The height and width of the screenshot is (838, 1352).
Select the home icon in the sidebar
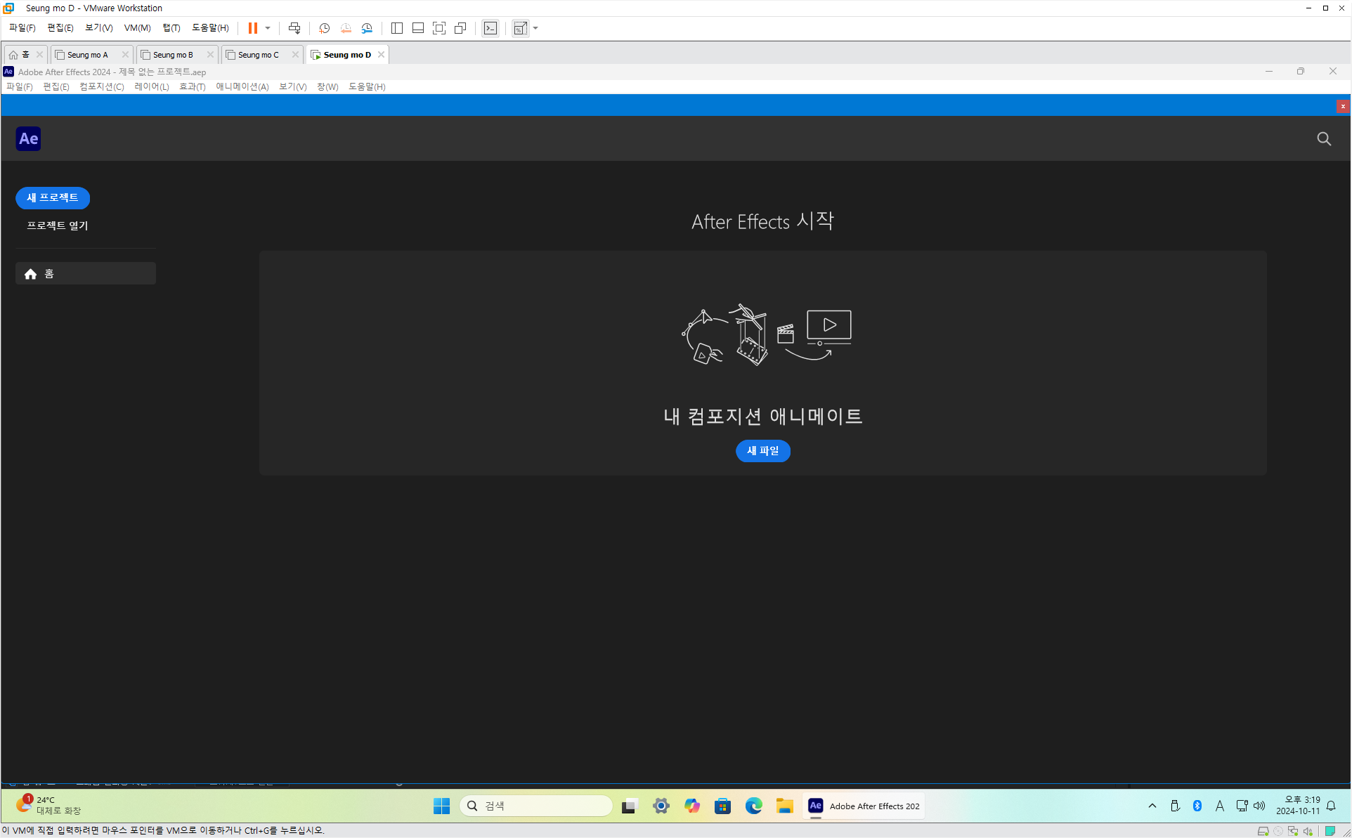coord(30,274)
